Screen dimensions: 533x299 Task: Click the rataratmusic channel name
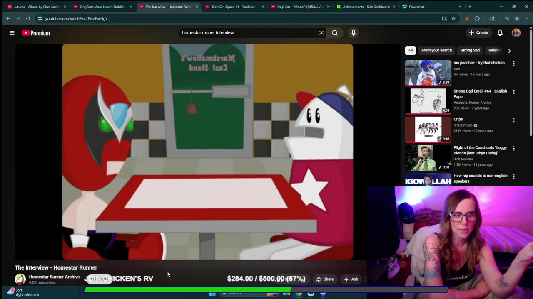tap(463, 125)
